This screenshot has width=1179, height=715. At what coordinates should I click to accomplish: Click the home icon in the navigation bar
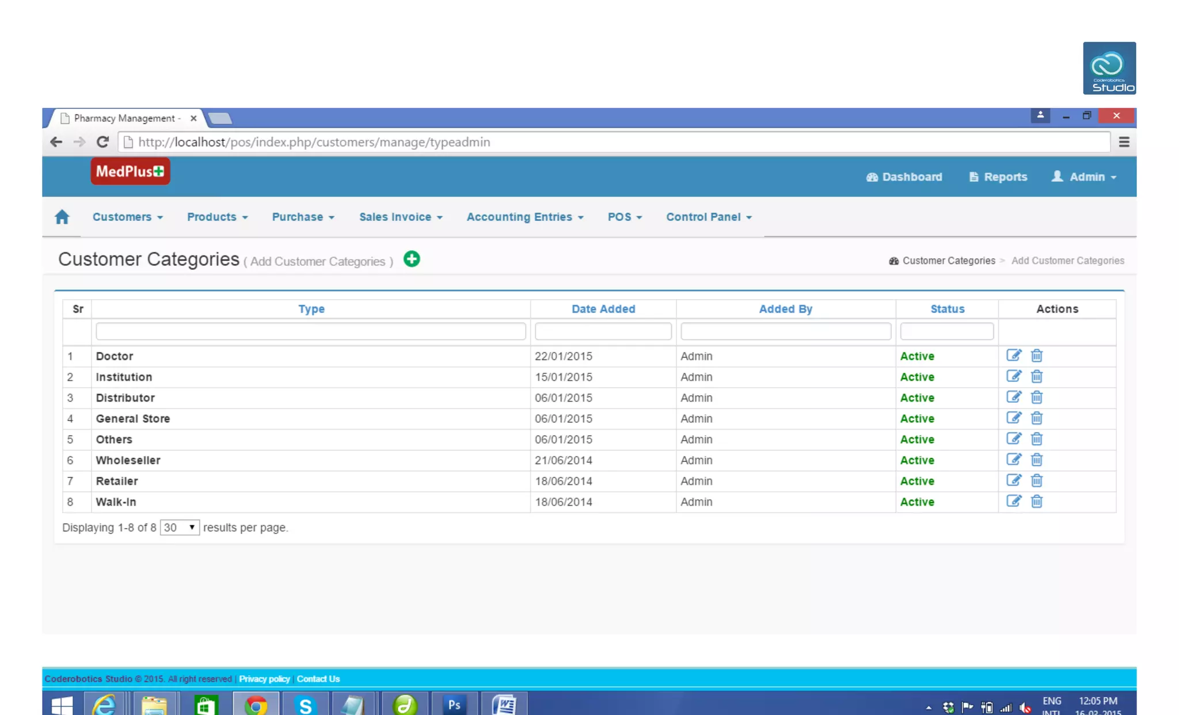pyautogui.click(x=62, y=217)
